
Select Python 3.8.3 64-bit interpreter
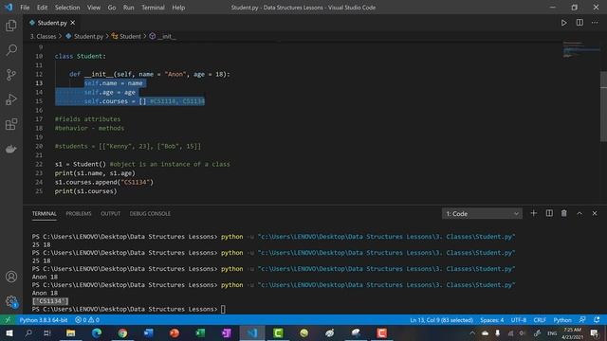(x=44, y=320)
